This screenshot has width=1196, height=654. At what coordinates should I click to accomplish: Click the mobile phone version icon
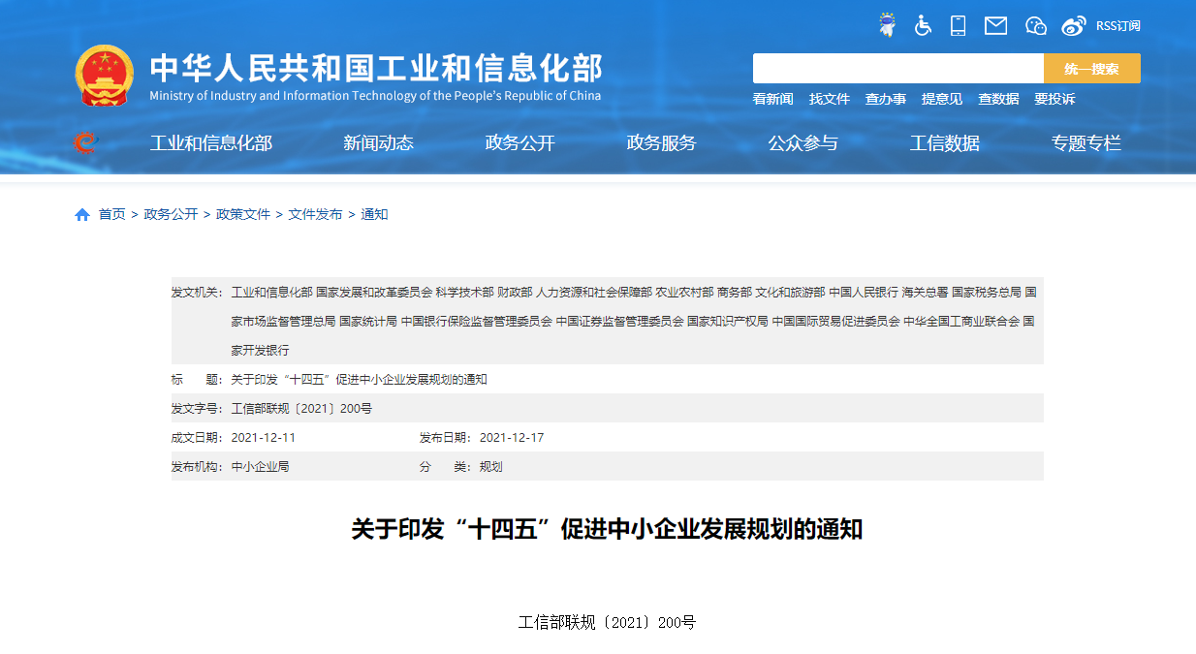click(x=959, y=25)
